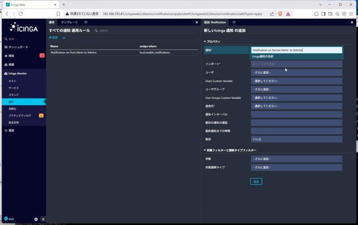Open the 適用先 dropdown
This screenshot has height=225, width=358.
point(297,106)
